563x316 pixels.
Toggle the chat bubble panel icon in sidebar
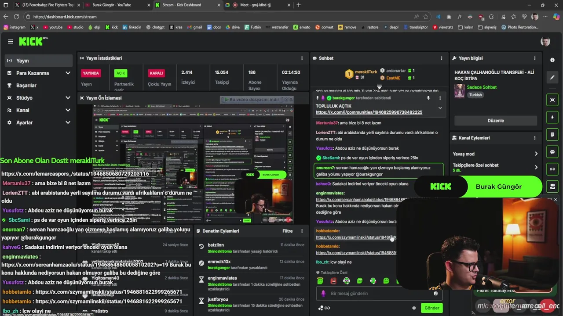tap(552, 152)
